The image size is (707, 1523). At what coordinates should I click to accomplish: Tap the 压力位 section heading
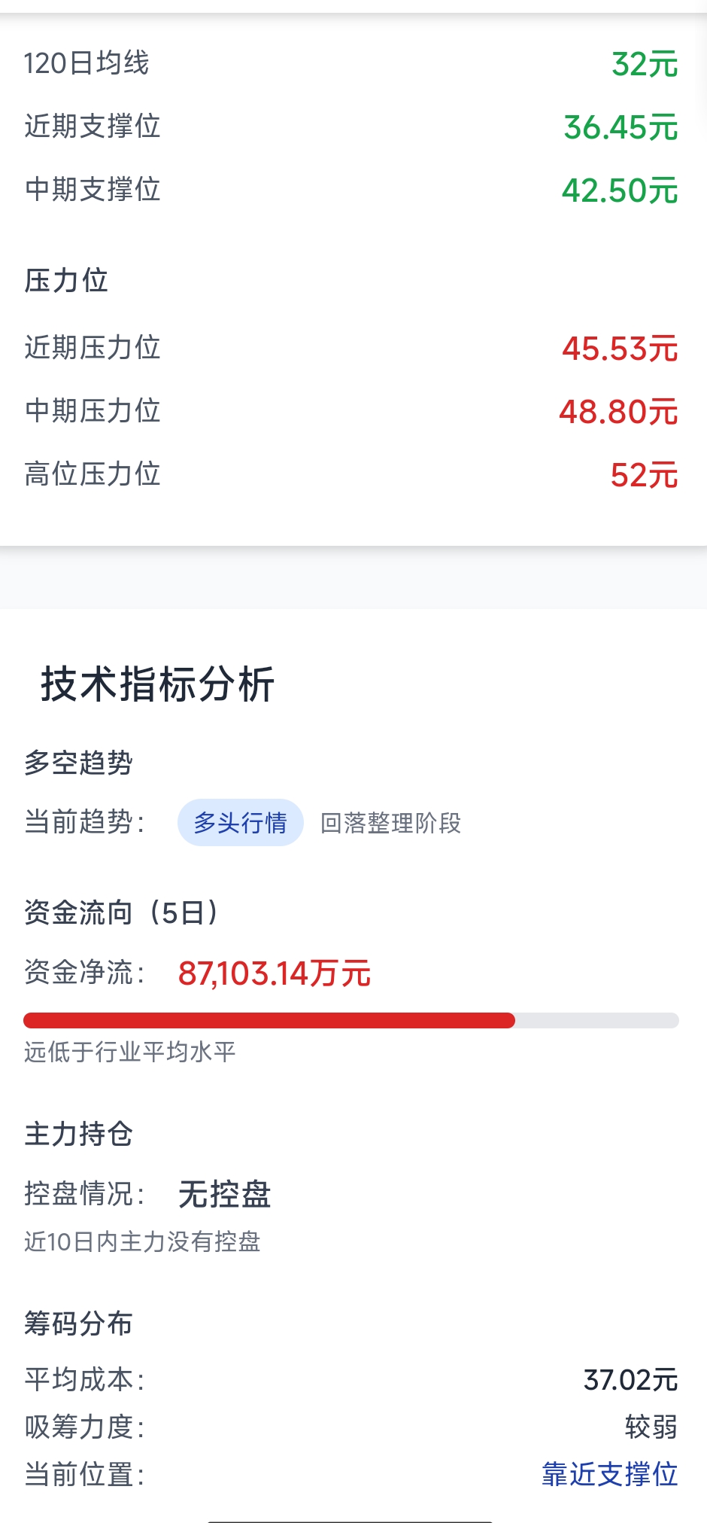(x=66, y=280)
